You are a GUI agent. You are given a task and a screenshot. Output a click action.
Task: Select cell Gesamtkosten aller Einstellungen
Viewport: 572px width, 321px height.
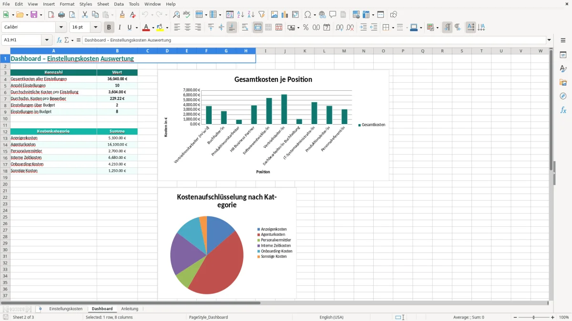[53, 79]
